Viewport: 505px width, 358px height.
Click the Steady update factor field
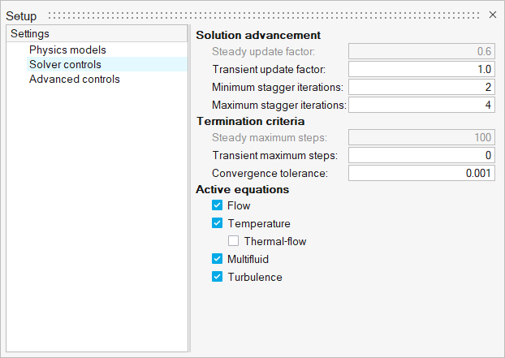tap(421, 51)
